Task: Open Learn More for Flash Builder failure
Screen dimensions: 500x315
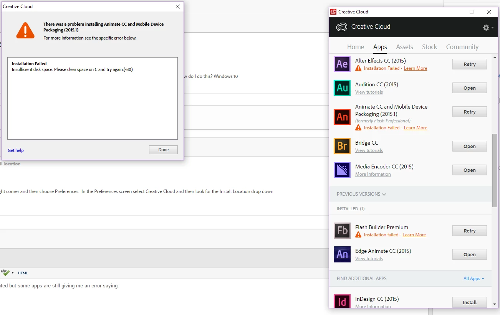Action: (x=414, y=235)
